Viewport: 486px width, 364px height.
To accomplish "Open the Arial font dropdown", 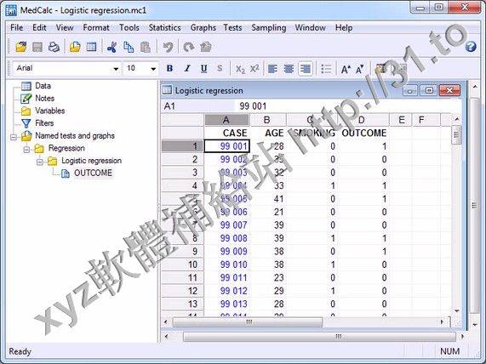I will click(116, 69).
